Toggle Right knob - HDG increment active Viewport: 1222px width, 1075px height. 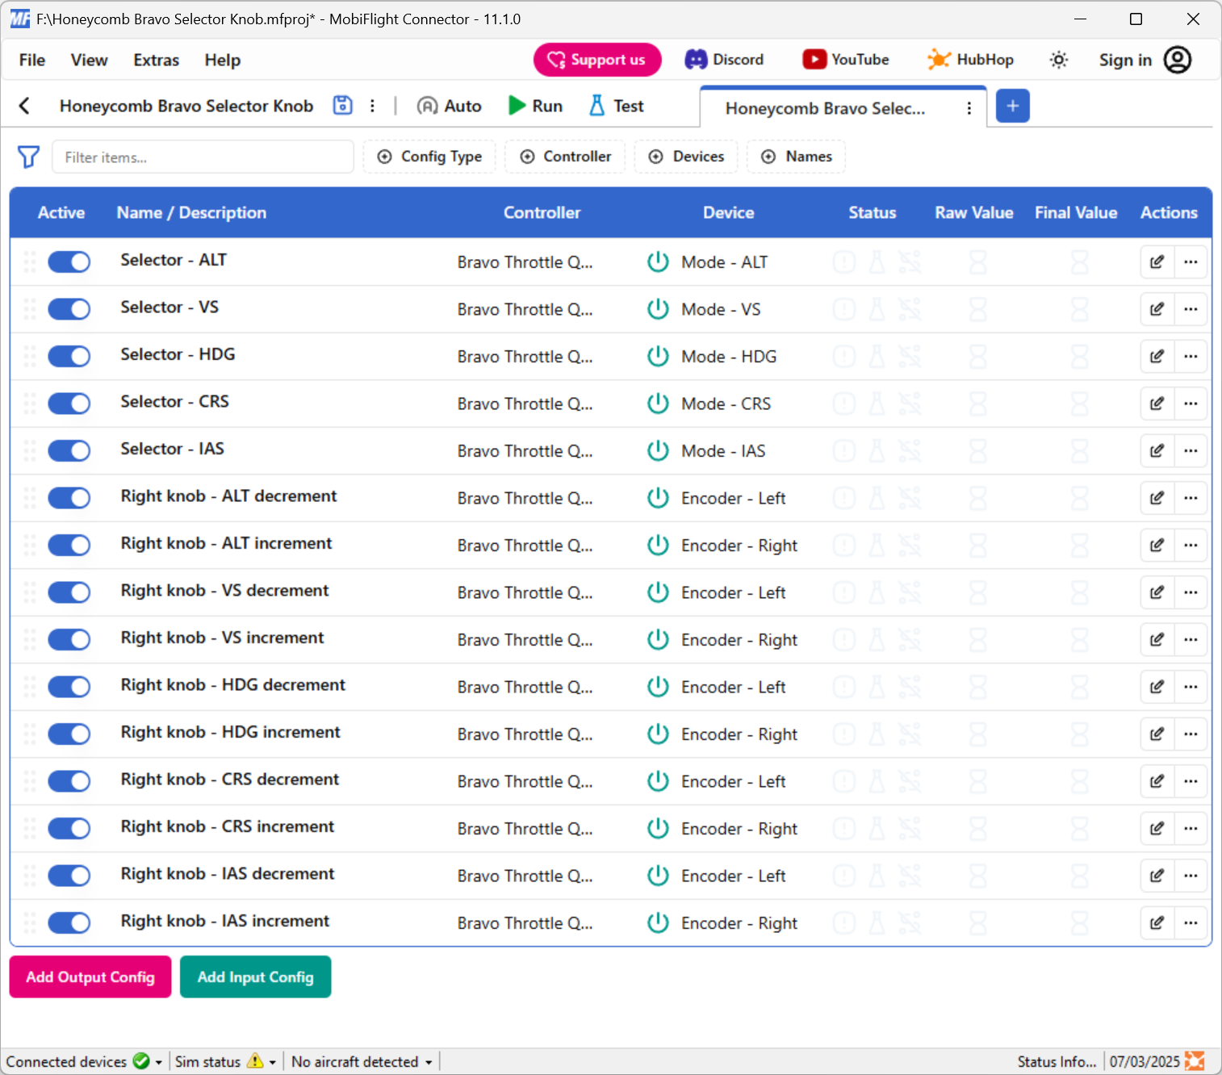tap(69, 734)
